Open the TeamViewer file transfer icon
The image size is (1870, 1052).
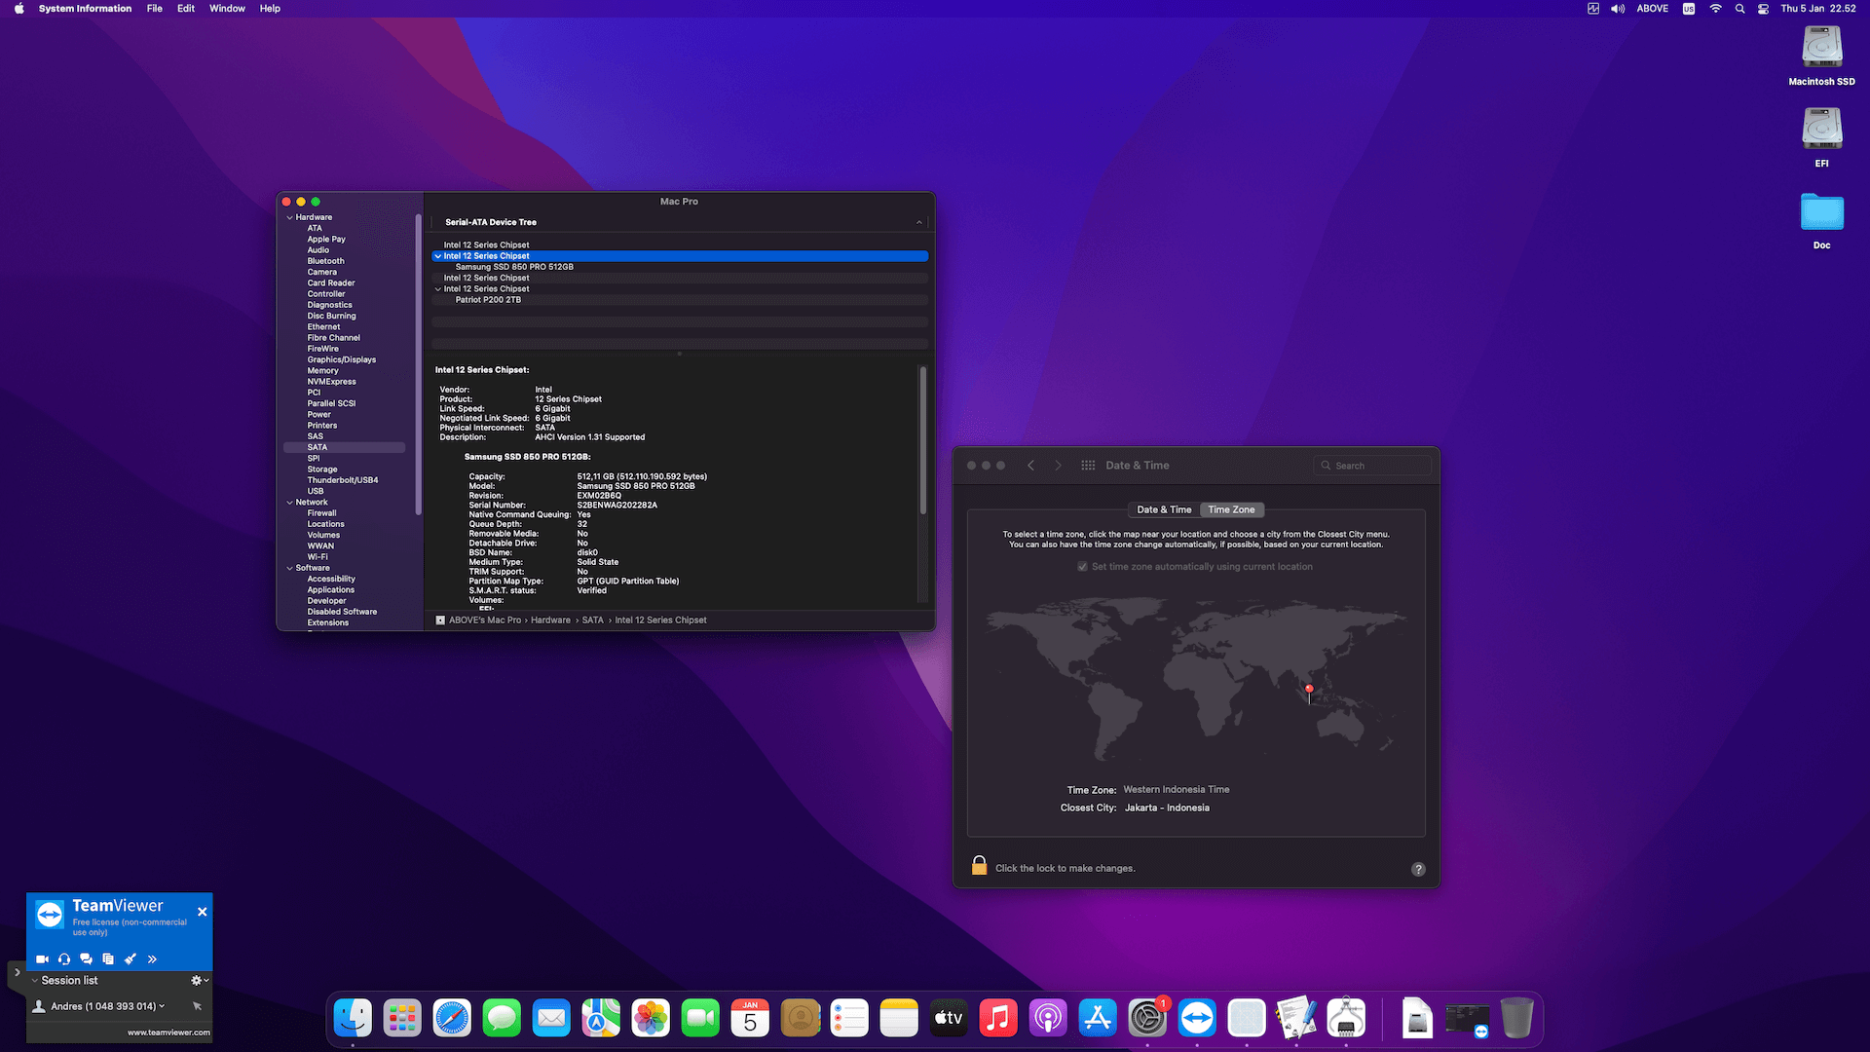tap(108, 959)
